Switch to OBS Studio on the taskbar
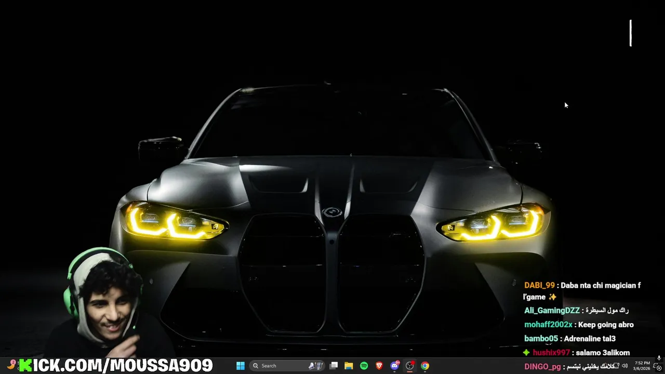Screen dimensions: 665x374 tap(410, 366)
